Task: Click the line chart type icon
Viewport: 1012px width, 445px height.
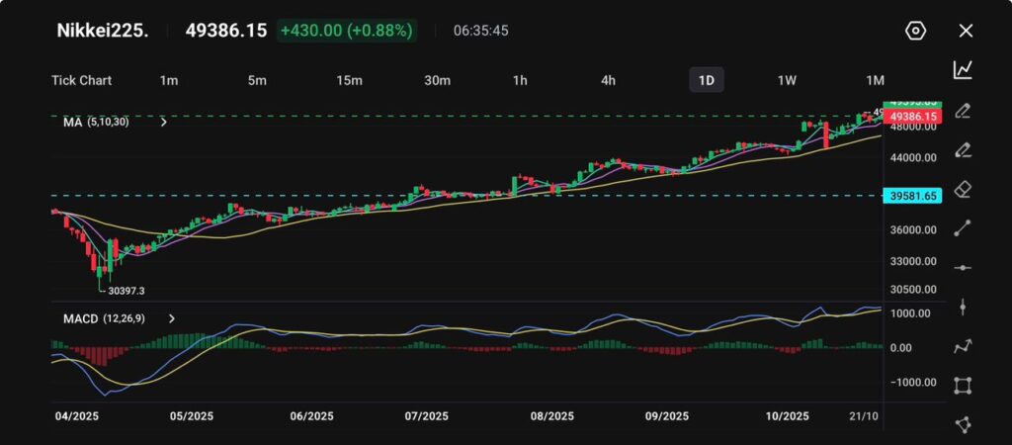Action: (963, 69)
